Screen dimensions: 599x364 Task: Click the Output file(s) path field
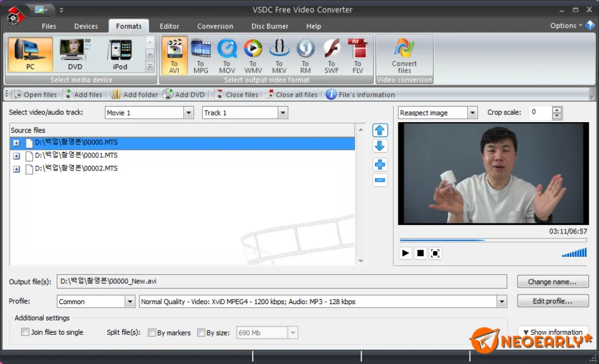pos(282,281)
